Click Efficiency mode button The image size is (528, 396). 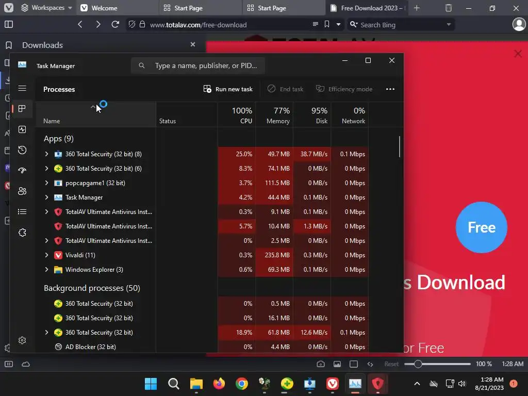344,89
